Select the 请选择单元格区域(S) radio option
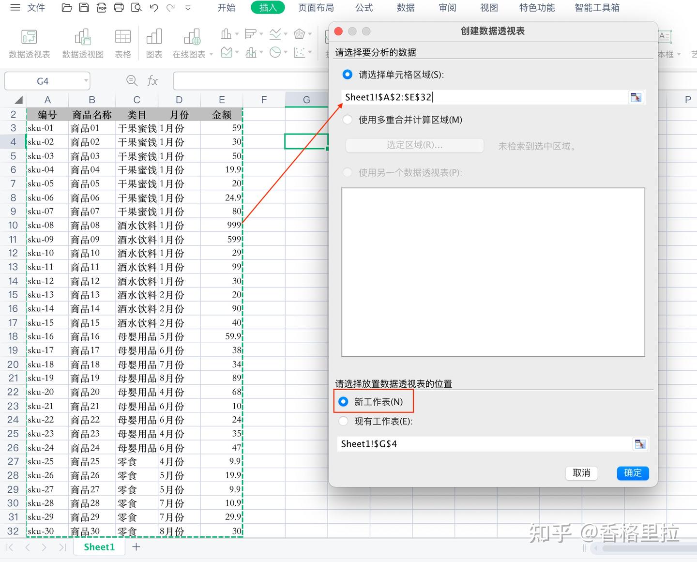This screenshot has width=697, height=562. (x=348, y=75)
